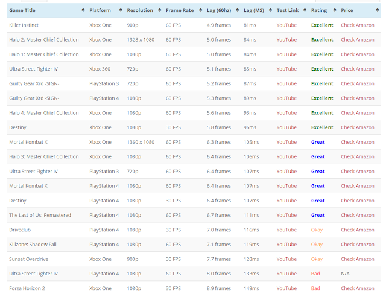Click 'Bad' rating for PS4 Ultra Street Fighter IV
386x296 pixels.
coord(315,274)
